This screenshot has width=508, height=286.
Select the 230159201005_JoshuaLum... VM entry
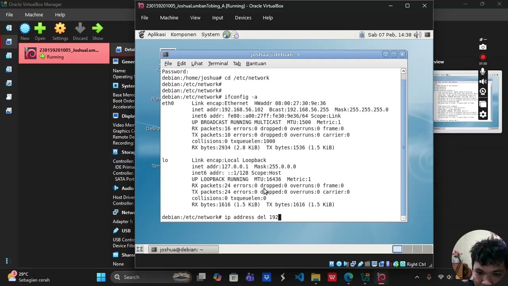coord(64,53)
